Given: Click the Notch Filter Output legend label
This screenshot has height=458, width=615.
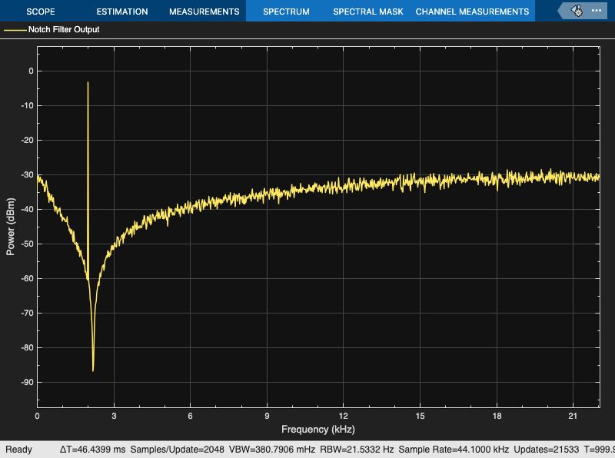Looking at the screenshot, I should pyautogui.click(x=64, y=29).
